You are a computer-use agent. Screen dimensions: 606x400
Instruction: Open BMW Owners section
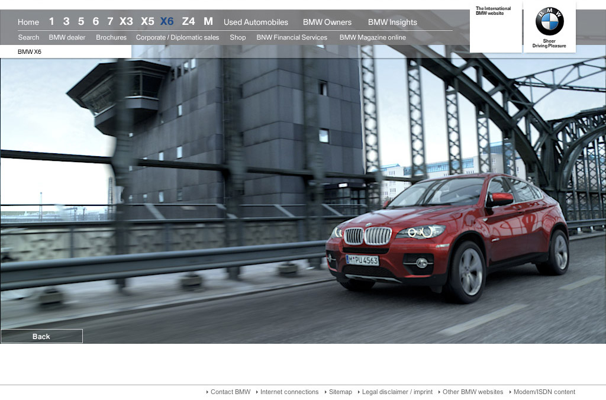coord(327,22)
